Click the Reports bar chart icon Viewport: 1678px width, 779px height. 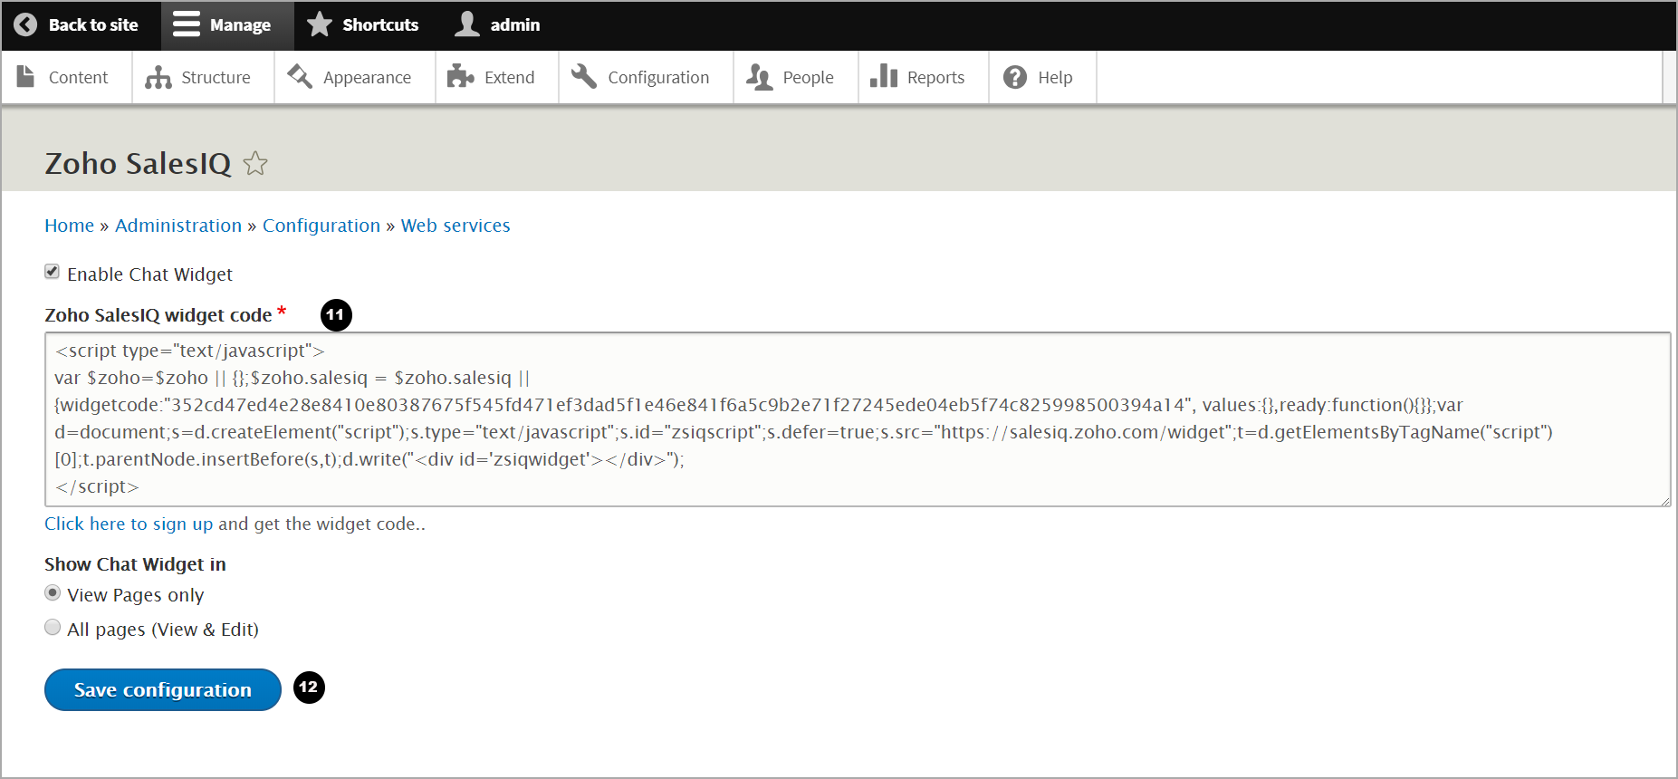883,77
